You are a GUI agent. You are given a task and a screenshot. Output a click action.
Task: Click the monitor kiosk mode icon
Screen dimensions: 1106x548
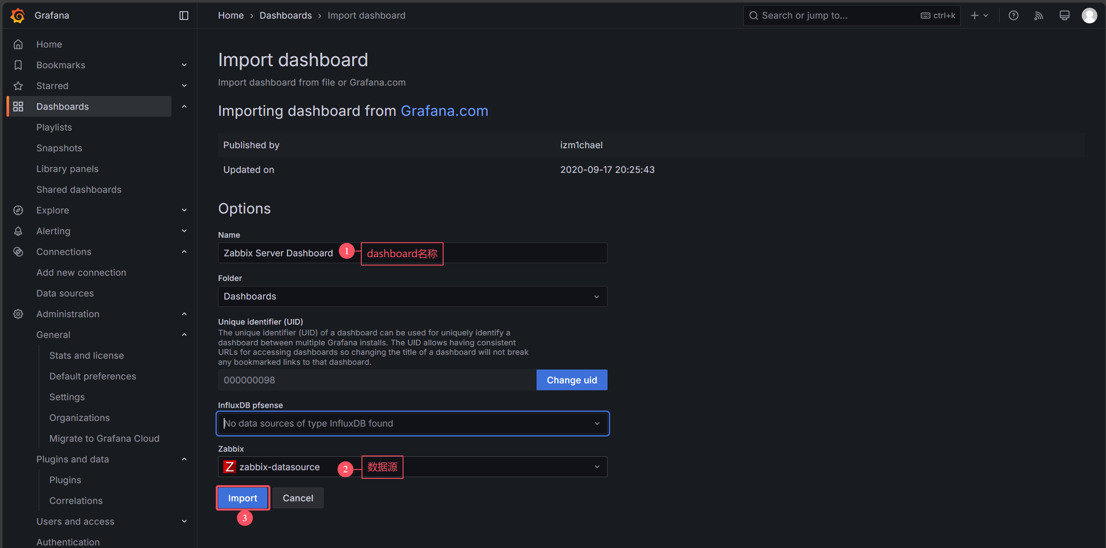(1064, 16)
